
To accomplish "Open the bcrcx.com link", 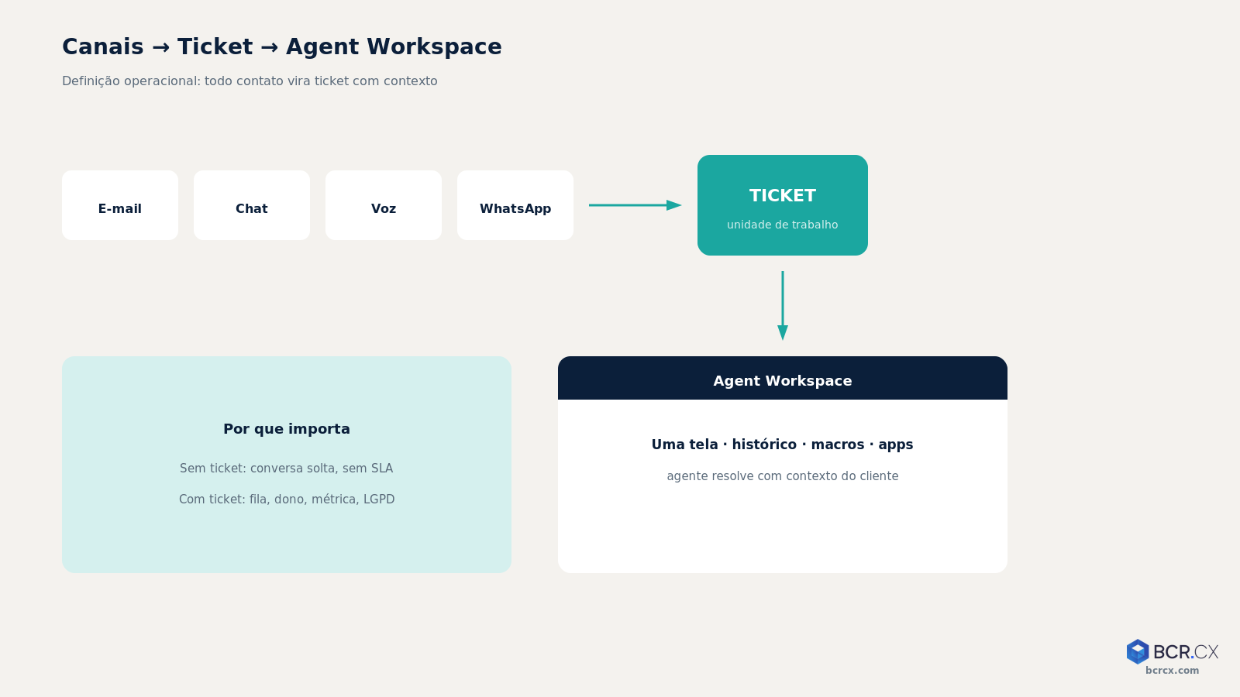I will (x=1172, y=671).
